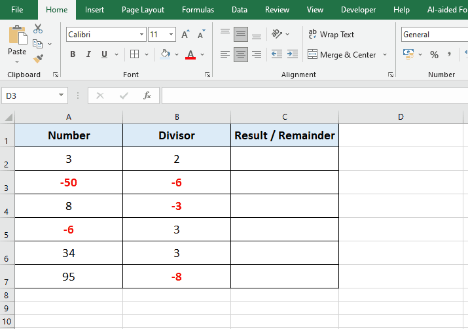468x329 pixels.
Task: Switch to Data tab
Action: pos(240,10)
